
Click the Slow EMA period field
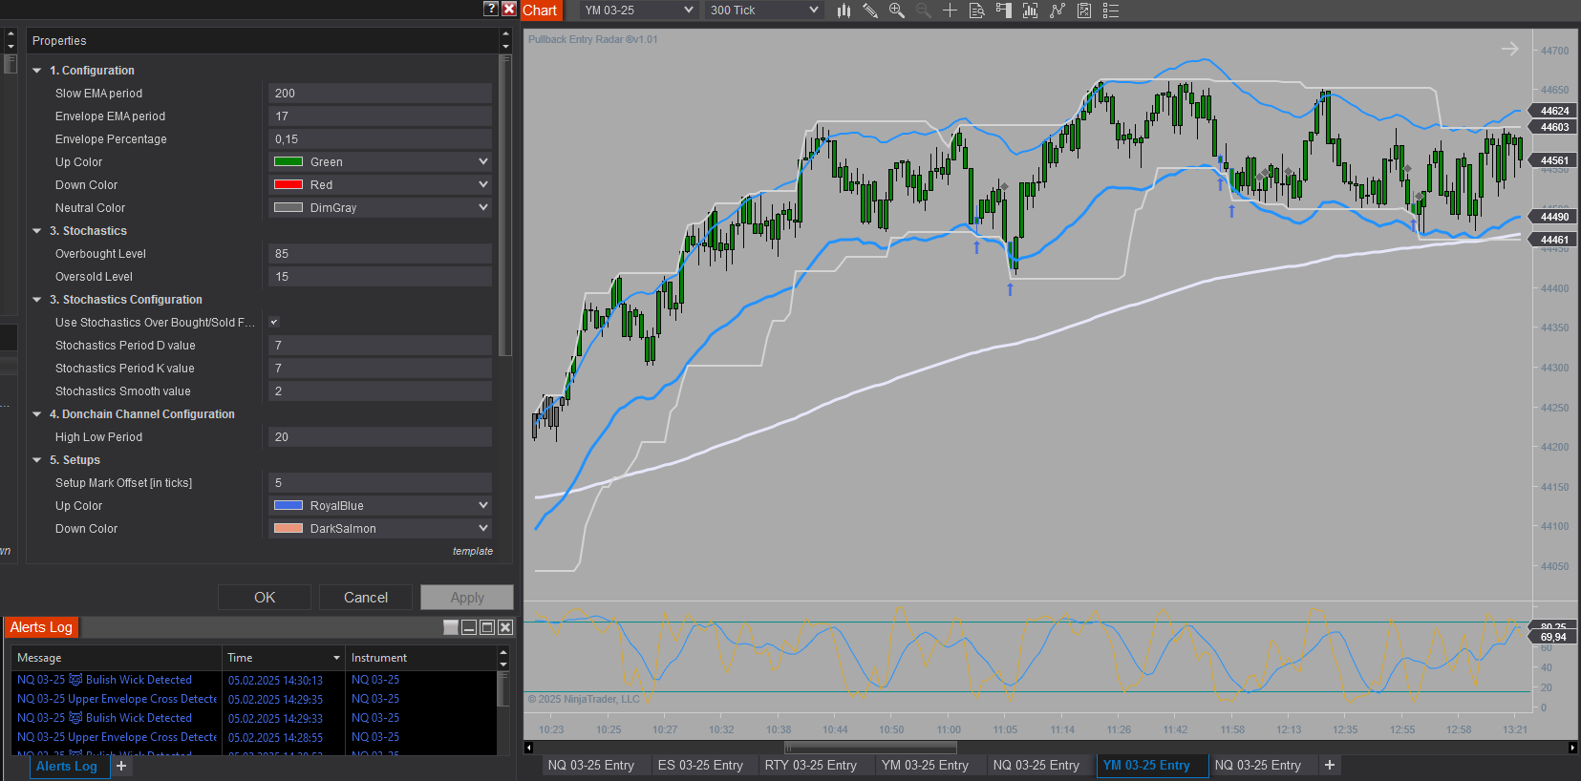[380, 93]
